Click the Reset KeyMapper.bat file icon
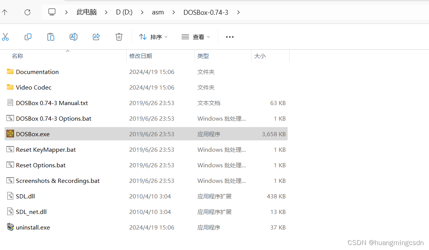Viewport: 429px width, 250px height. (x=10, y=149)
